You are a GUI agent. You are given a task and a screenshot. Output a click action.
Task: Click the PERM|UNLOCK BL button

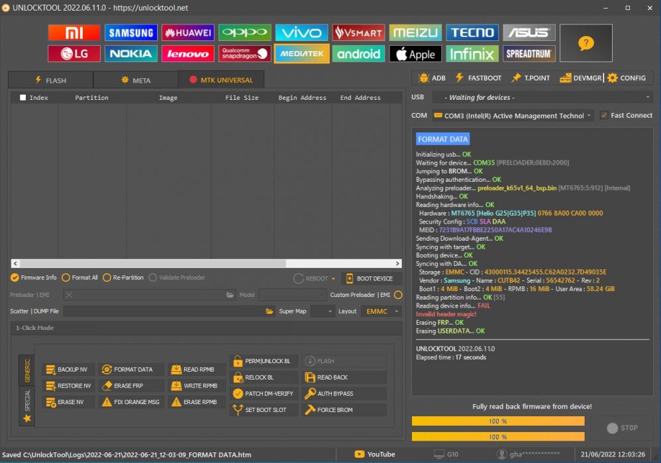coord(264,360)
